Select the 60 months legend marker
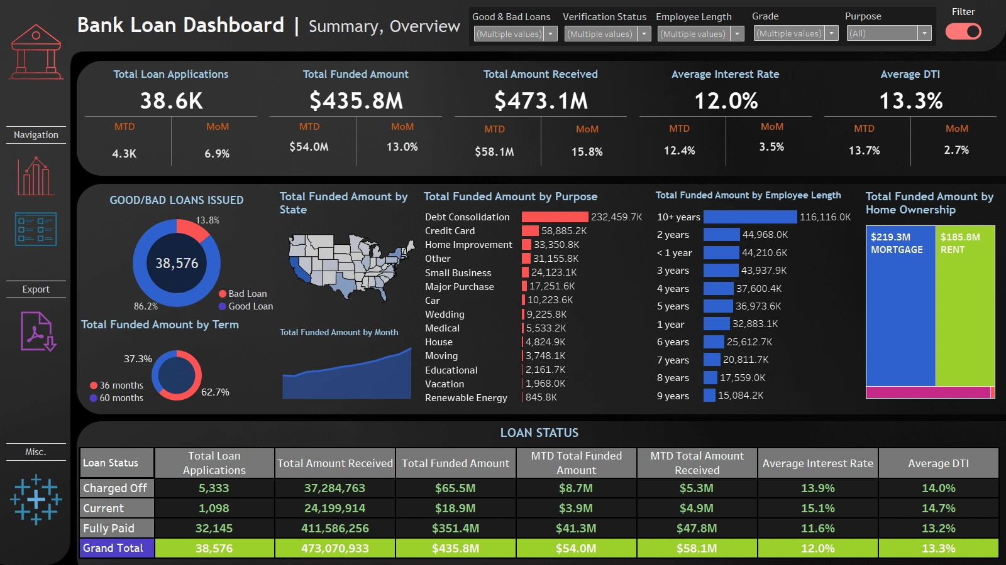The height and width of the screenshot is (565, 1006). tap(94, 398)
